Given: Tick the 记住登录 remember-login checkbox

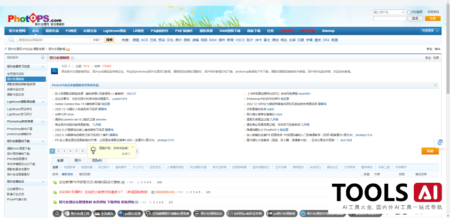Looking at the screenshot, I should [408, 12].
